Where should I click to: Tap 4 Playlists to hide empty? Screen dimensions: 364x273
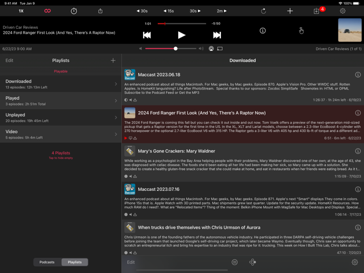pyautogui.click(x=61, y=155)
